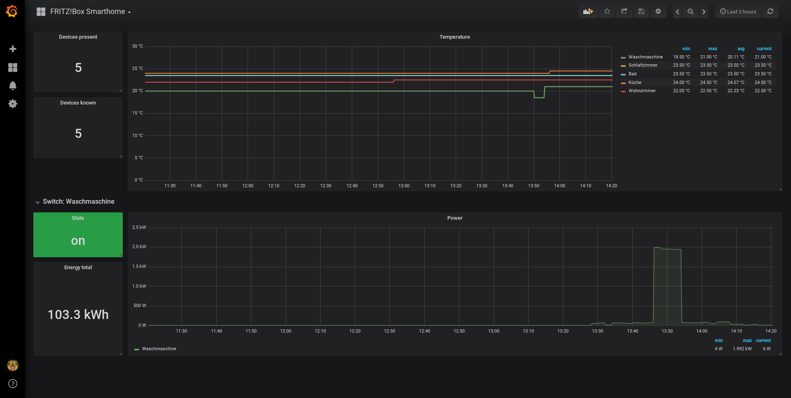The image size is (791, 398).
Task: Click the Waschmaschine avg value 20.11 °C
Action: coord(736,57)
